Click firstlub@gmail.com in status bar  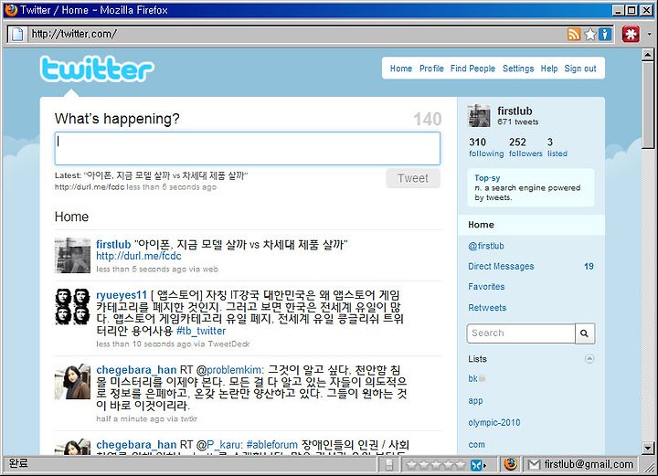tap(589, 464)
